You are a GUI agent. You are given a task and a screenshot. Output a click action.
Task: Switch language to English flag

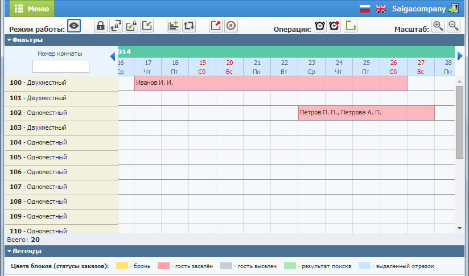coord(381,9)
